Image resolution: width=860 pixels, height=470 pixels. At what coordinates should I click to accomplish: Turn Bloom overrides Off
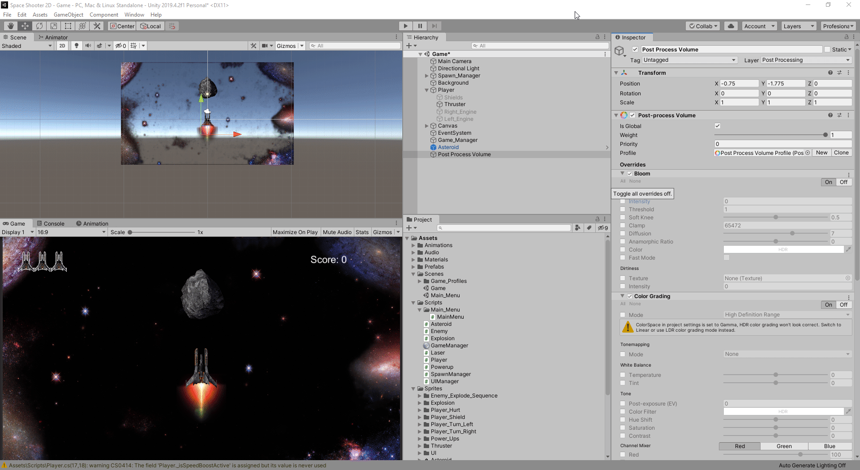click(843, 182)
